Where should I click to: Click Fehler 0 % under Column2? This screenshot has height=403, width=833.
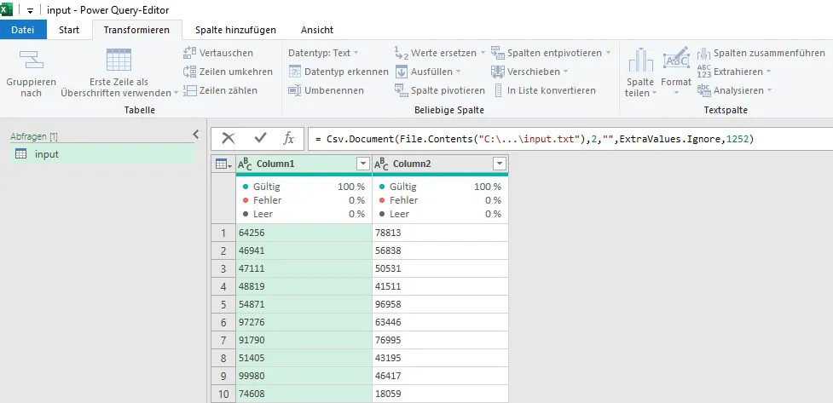tap(440, 200)
